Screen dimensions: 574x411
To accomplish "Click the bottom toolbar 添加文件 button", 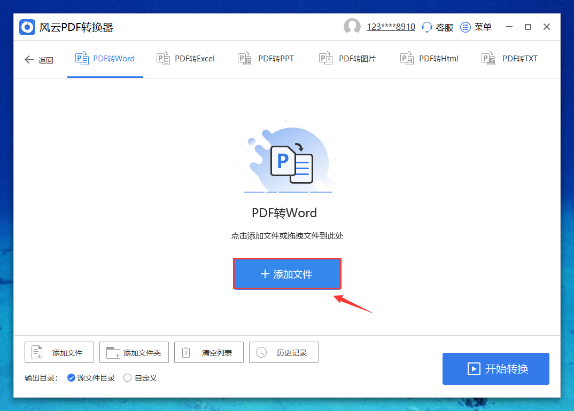I will (x=59, y=352).
